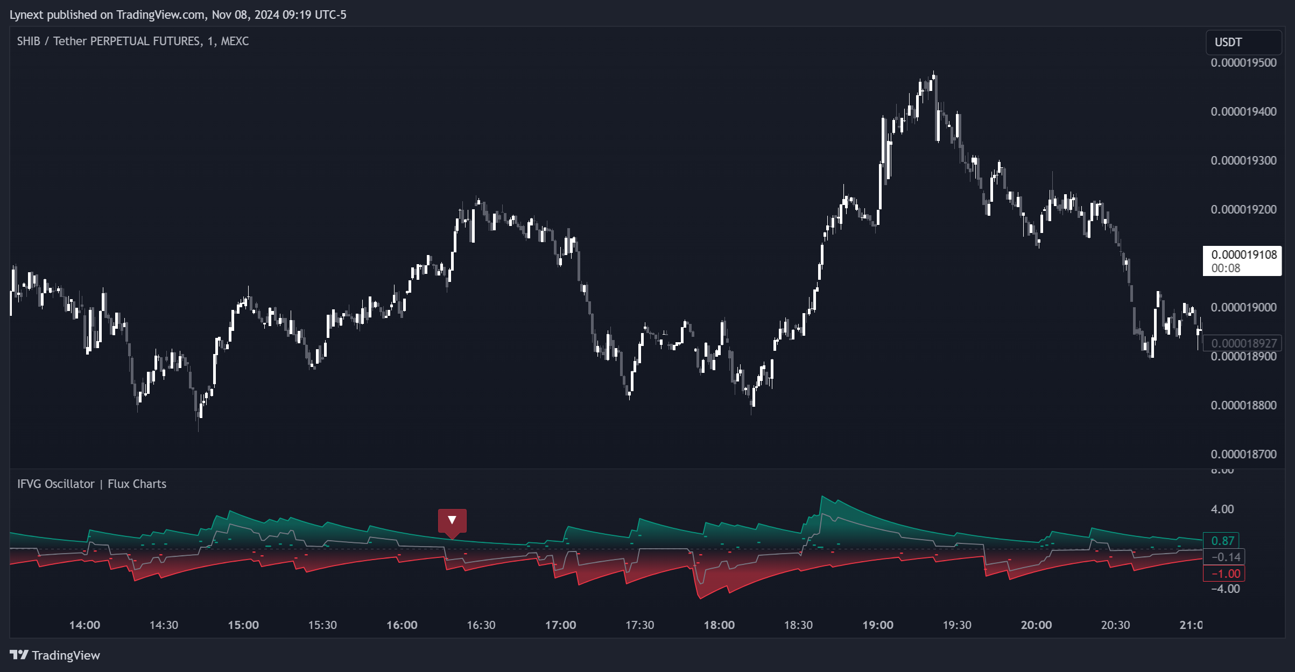This screenshot has width=1295, height=672.
Task: Click the 4.00 oscillator scale label
Action: pos(1222,509)
